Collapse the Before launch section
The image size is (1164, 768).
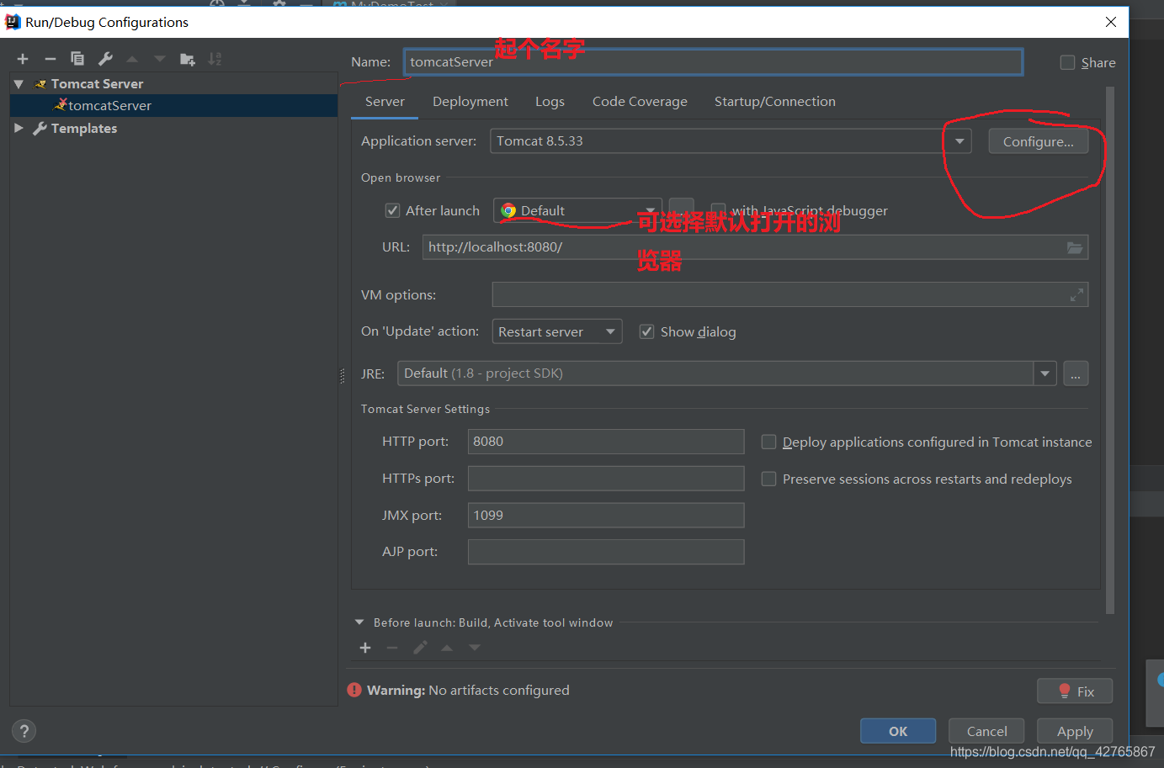(359, 622)
